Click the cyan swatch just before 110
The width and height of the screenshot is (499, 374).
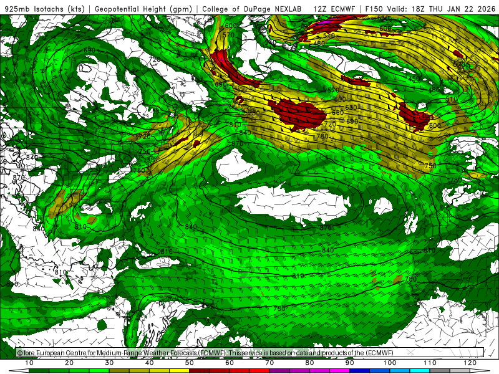point(420,371)
